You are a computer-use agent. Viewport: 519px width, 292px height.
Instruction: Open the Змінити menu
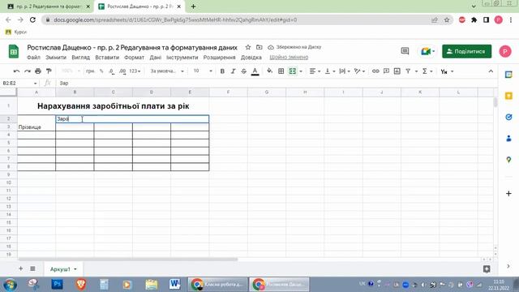coord(56,58)
